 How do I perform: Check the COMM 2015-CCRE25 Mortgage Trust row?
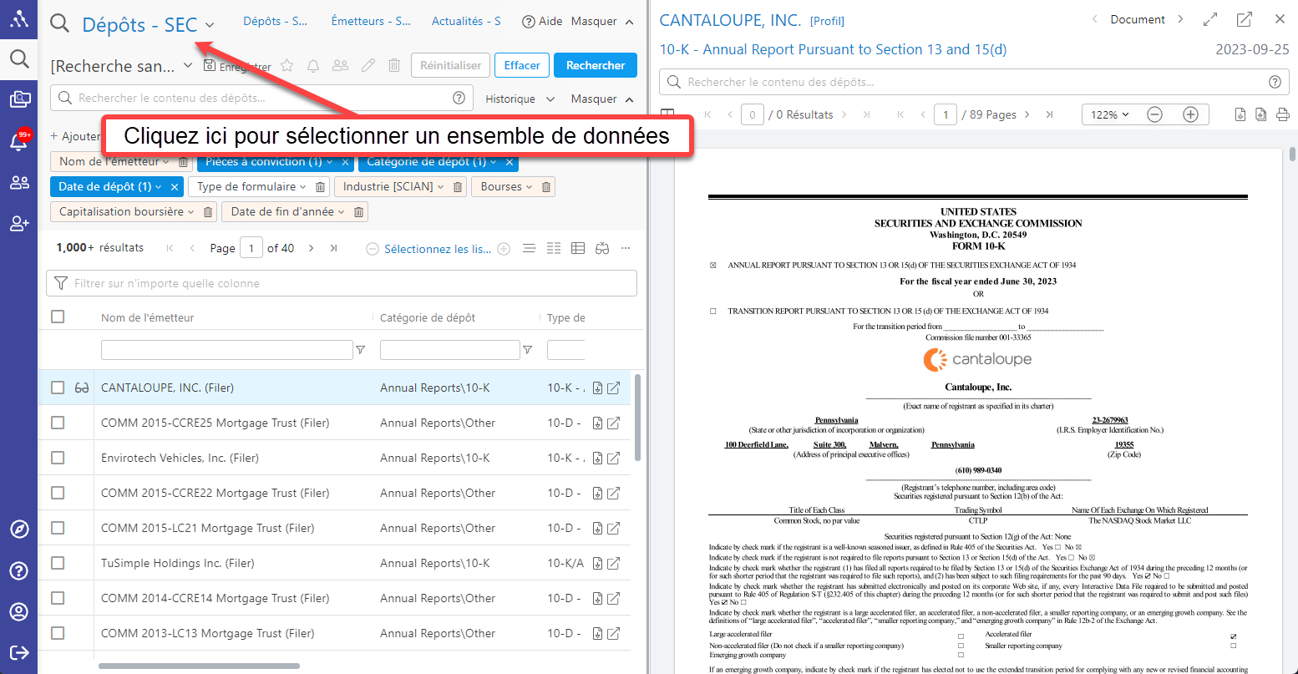[x=58, y=423]
